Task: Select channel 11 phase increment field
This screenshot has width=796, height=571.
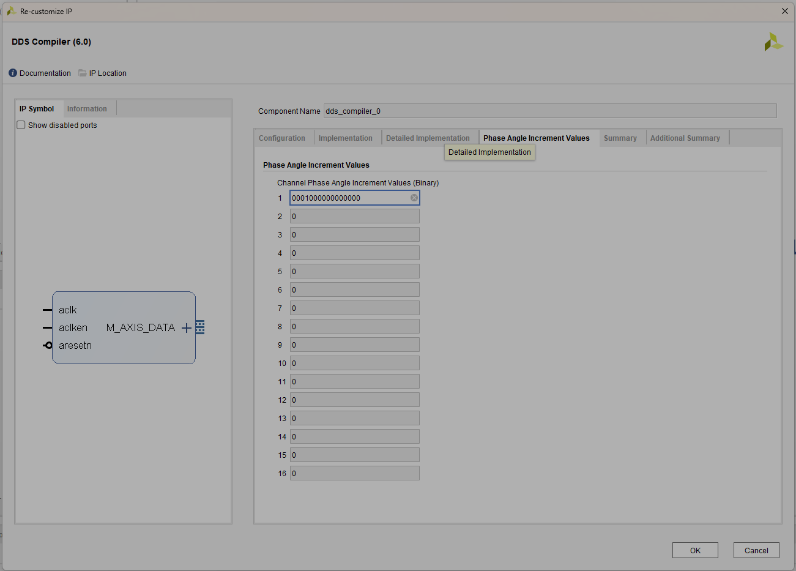Action: pos(355,381)
